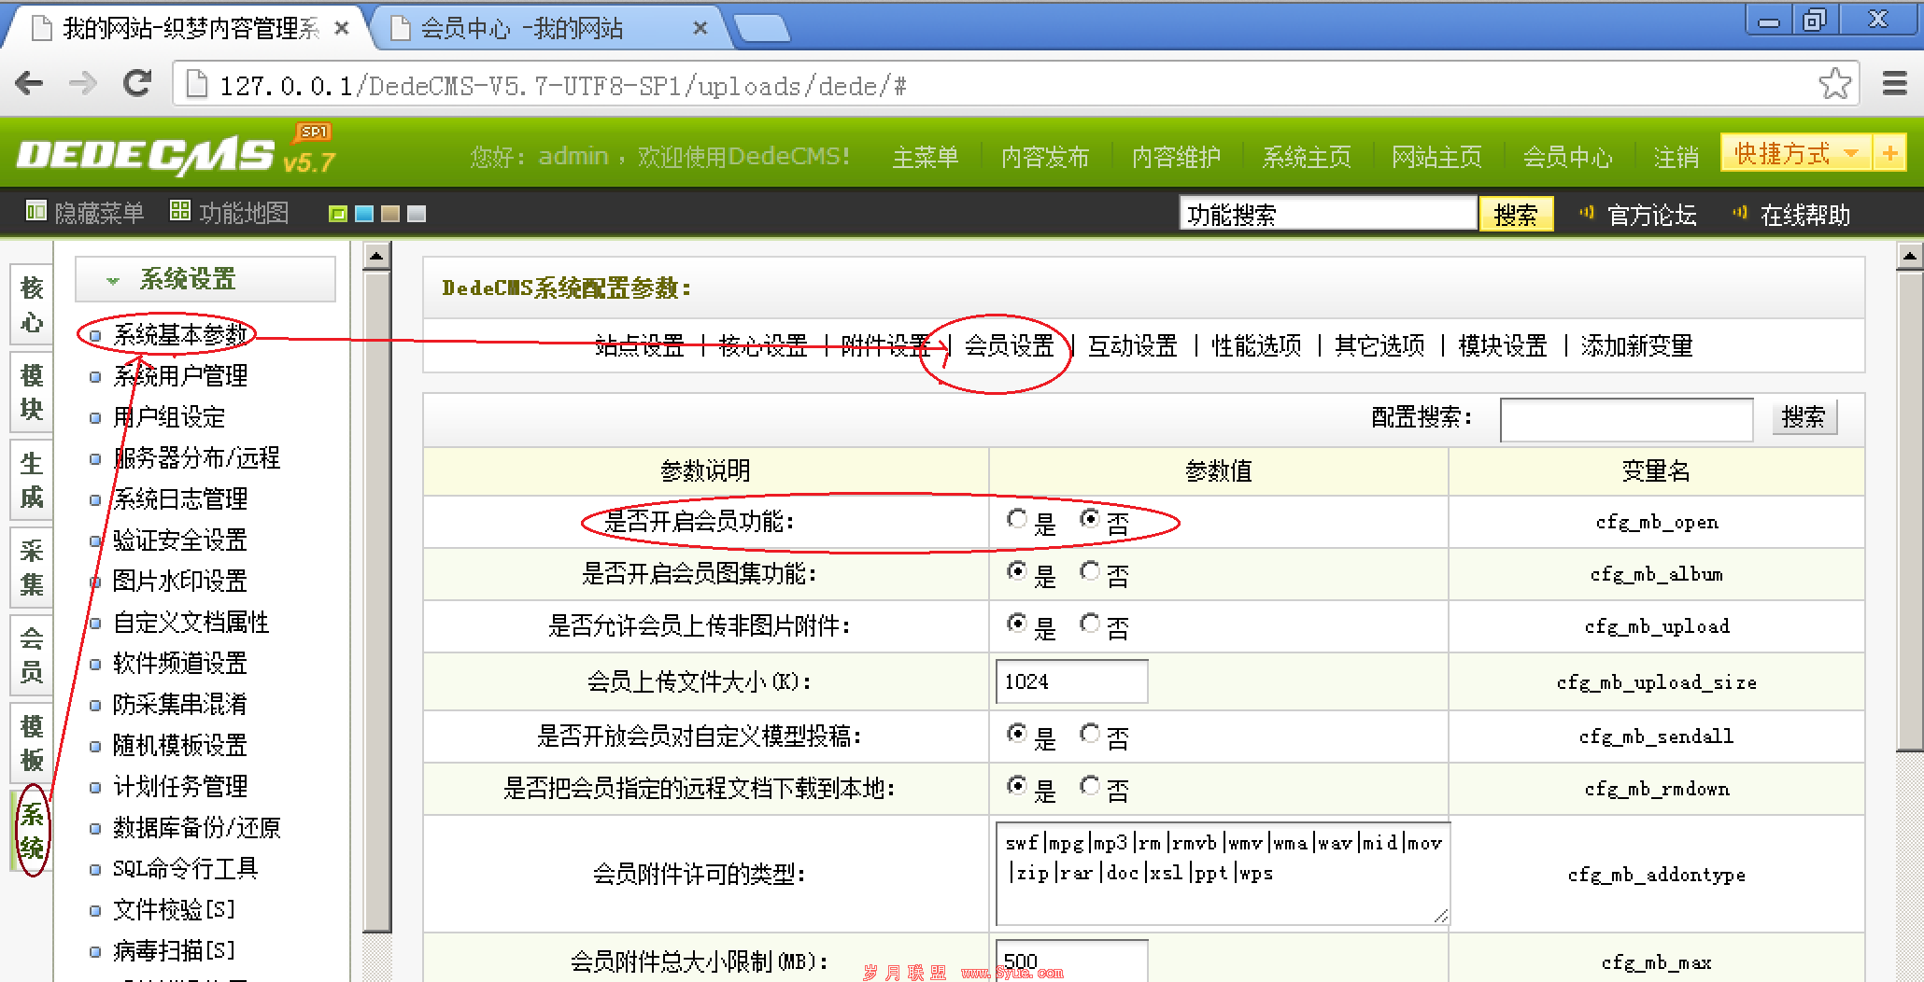1924x982 pixels.
Task: Click 内容维护 in the top navigation
Action: pos(1176,157)
